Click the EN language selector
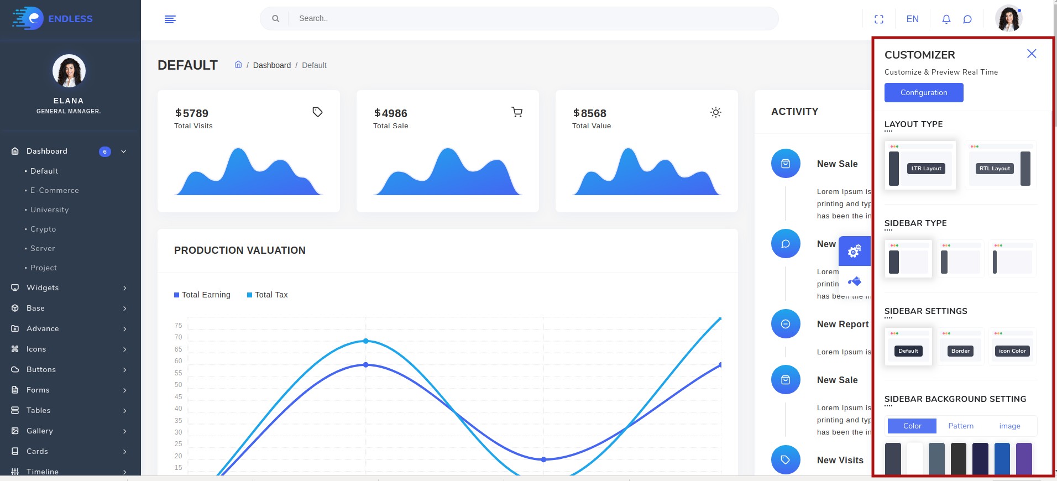Viewport: 1057px width, 481px height. click(x=912, y=19)
